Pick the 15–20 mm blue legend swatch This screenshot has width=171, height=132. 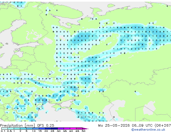tap(42, 128)
